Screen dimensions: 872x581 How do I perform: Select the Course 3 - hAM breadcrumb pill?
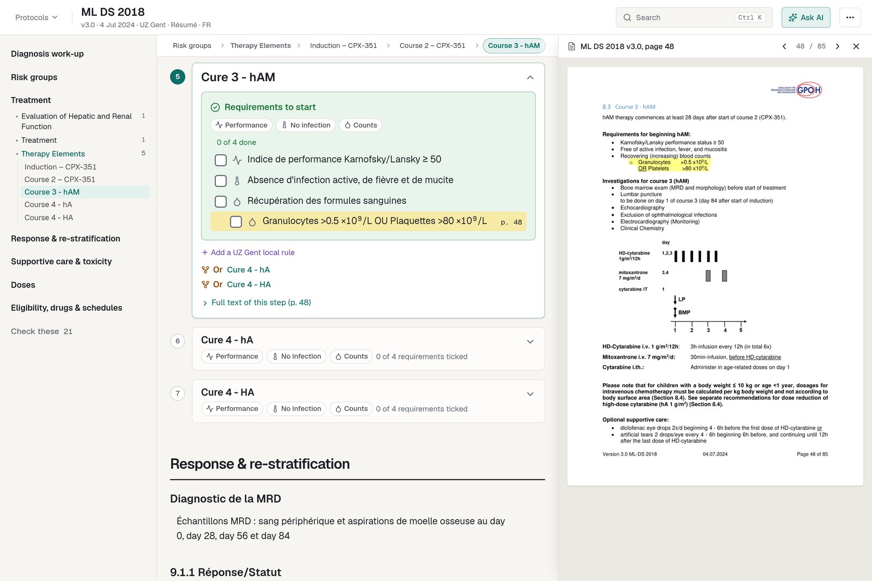point(514,46)
